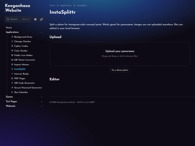The width and height of the screenshot is (195, 146).
Task: Click the Background Gone icon
Action: tap(12, 37)
